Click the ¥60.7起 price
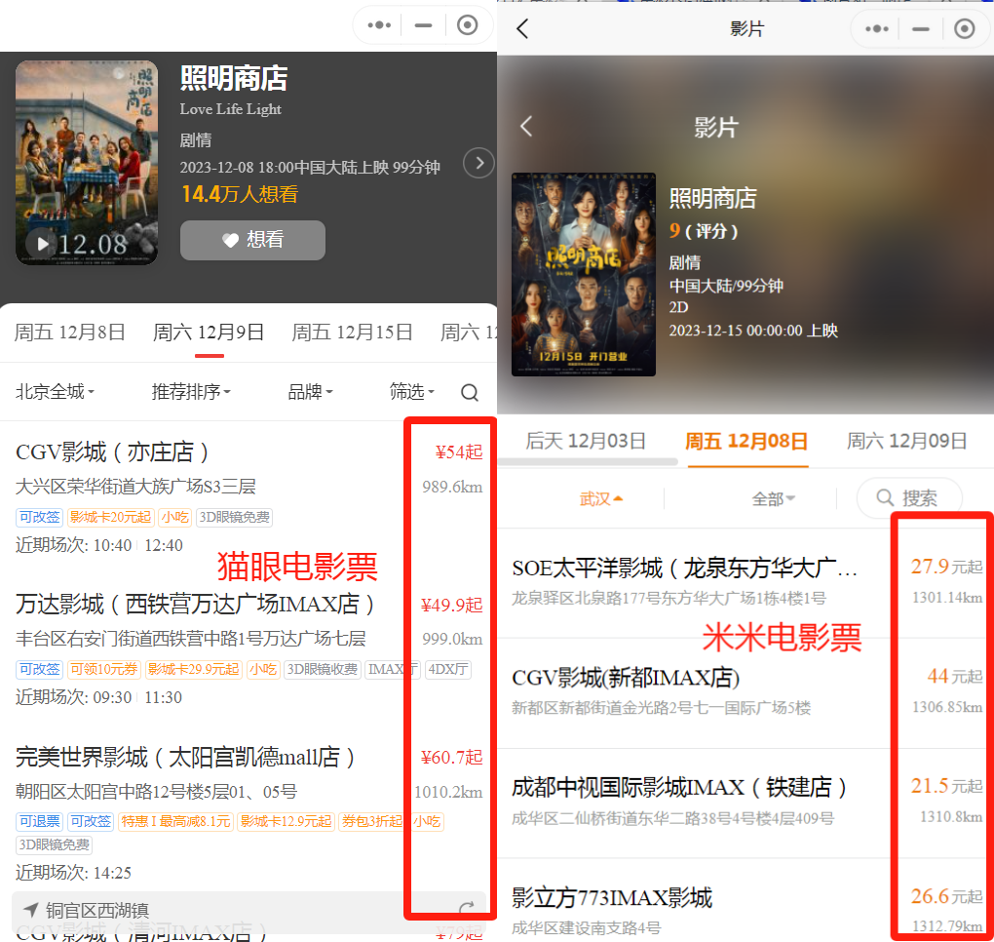This screenshot has width=994, height=942. pyautogui.click(x=451, y=758)
